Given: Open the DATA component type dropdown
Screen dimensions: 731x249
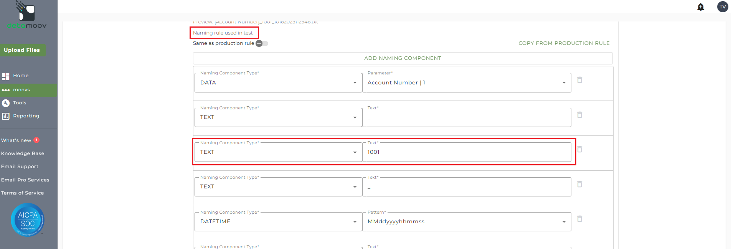Looking at the screenshot, I should (278, 83).
